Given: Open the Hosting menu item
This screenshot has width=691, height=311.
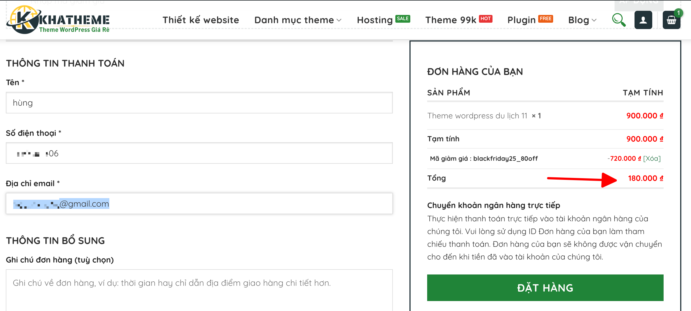Looking at the screenshot, I should [x=375, y=20].
